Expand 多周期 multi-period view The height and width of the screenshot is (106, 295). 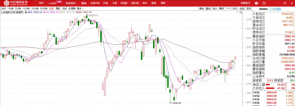pyautogui.click(x=72, y=8)
